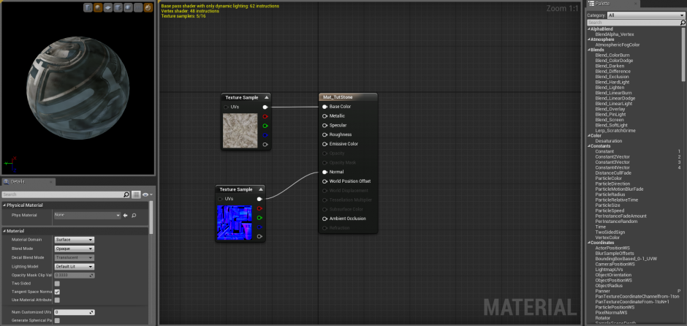
Task: Select the sphere preview mesh icon
Action: click(98, 7)
